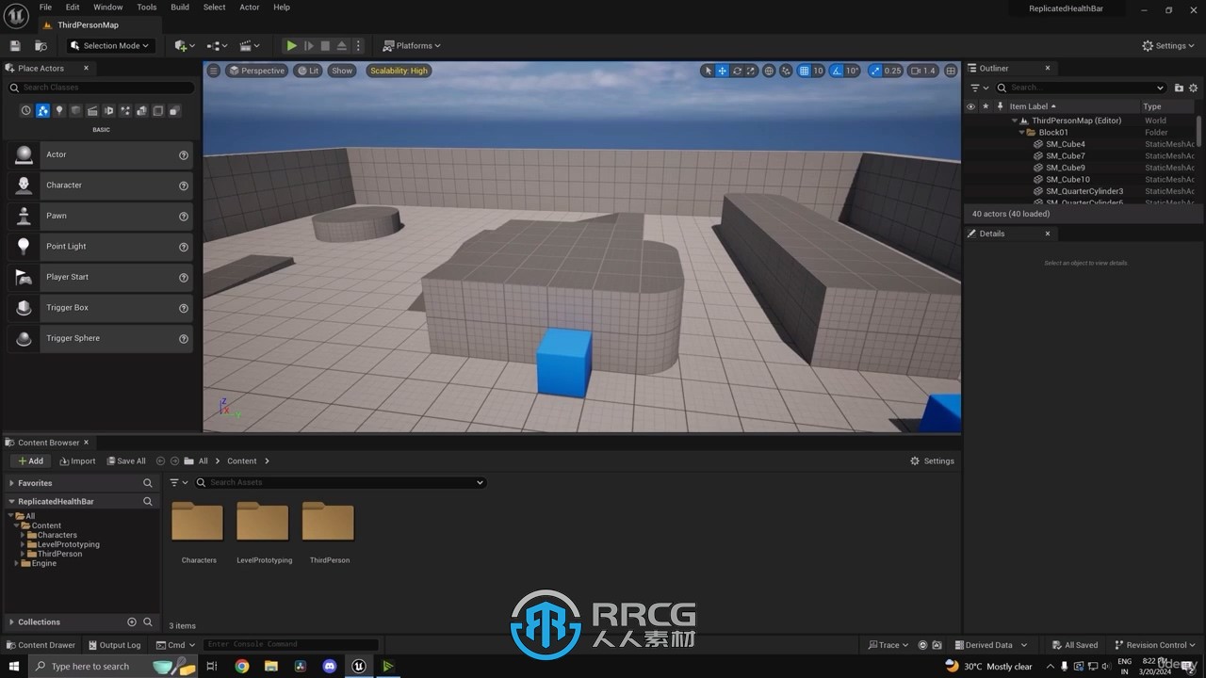Expand the Favorites section in Content Browser

pos(11,483)
